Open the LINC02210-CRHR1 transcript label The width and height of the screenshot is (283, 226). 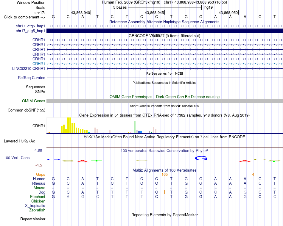tap(29, 68)
